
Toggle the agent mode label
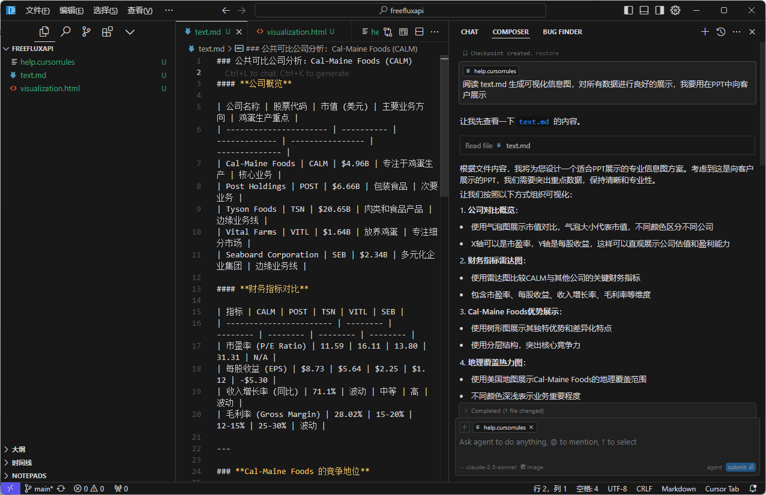[714, 467]
